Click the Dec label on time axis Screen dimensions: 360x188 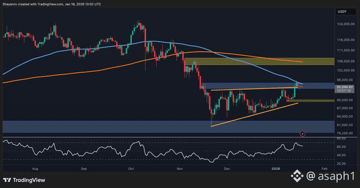click(x=227, y=169)
